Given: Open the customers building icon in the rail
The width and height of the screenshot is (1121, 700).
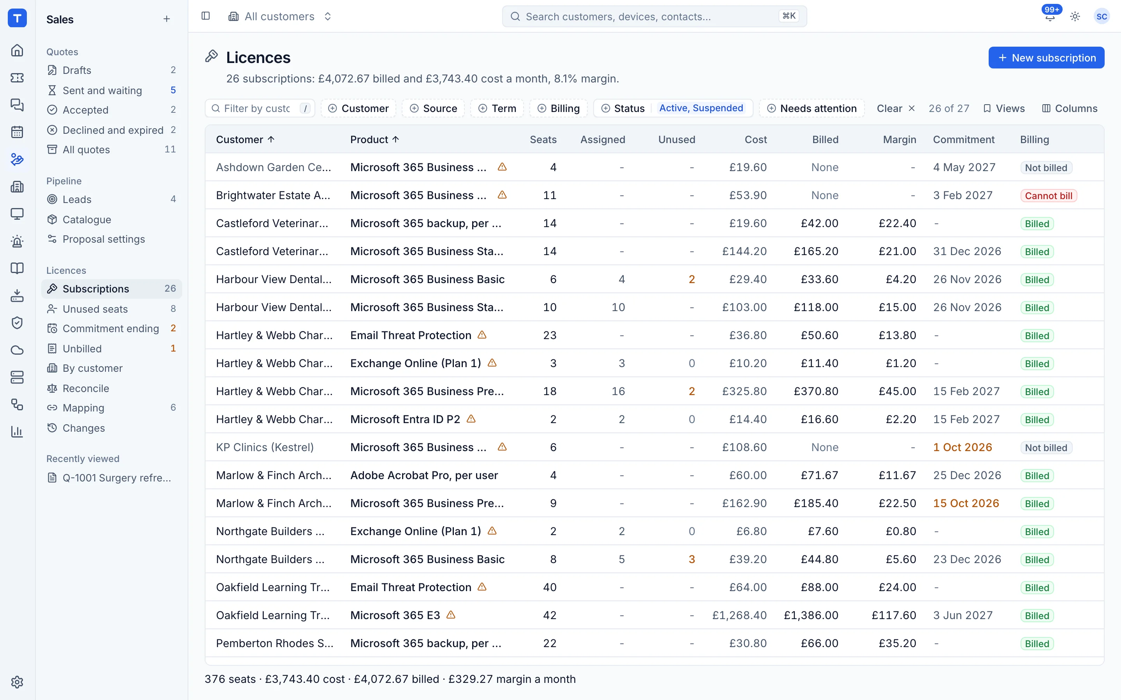Looking at the screenshot, I should (17, 187).
